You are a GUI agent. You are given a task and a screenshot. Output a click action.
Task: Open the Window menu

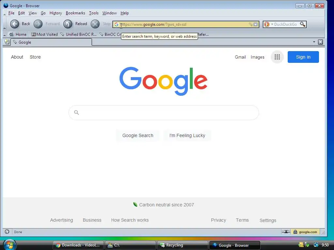click(110, 13)
